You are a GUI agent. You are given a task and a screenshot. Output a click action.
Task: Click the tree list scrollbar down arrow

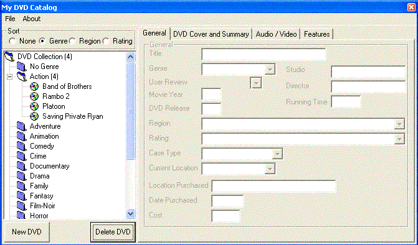pos(130,213)
